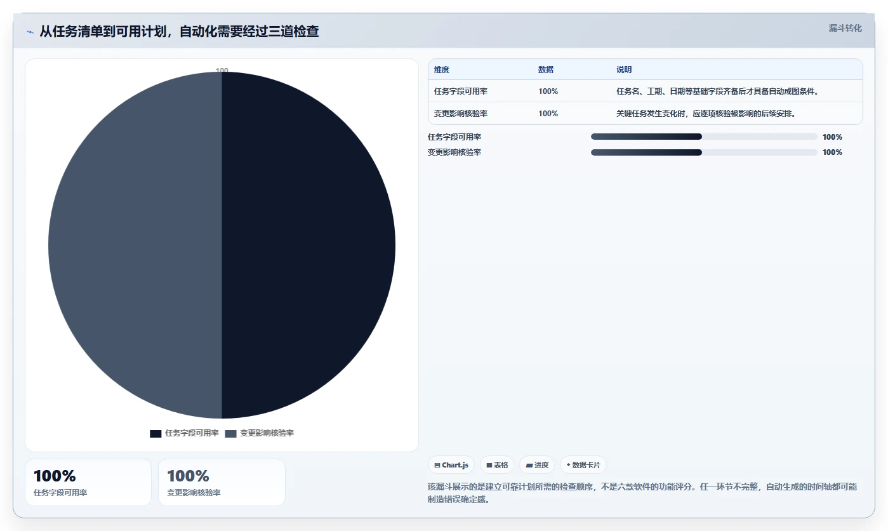
Task: Select the 100% 任务字段可用率 data card
Action: click(88, 482)
